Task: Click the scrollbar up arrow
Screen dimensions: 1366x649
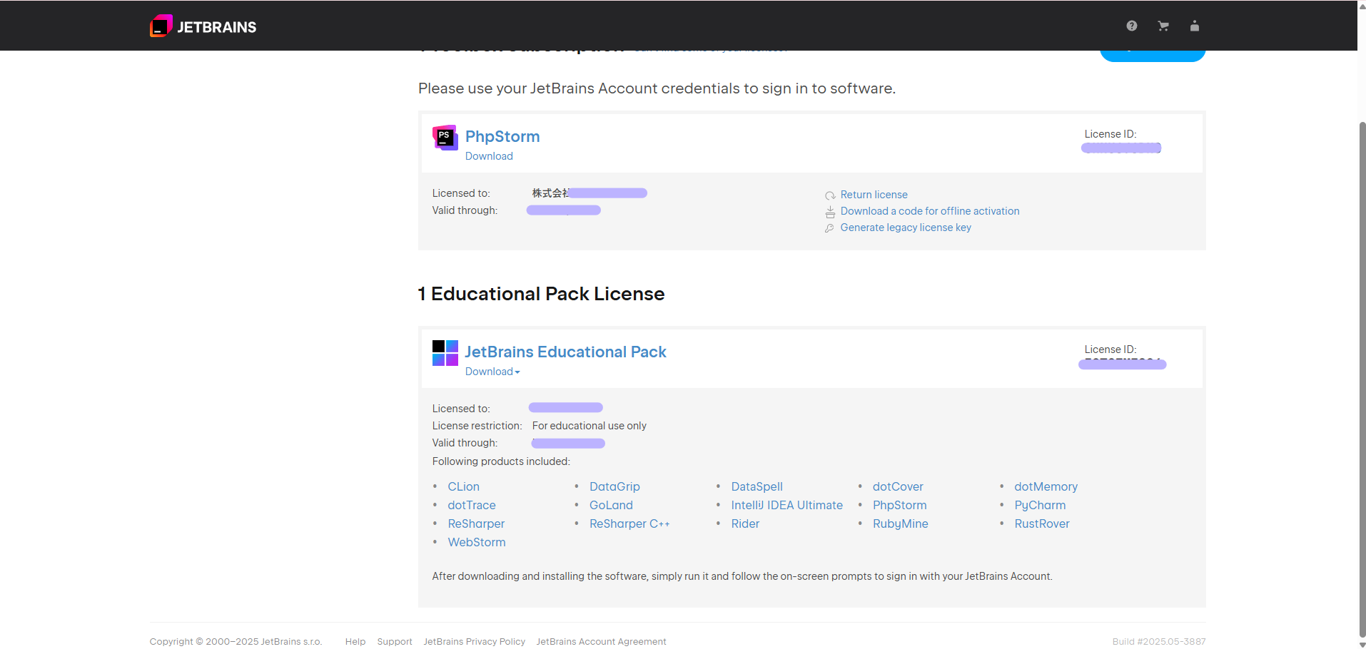Action: [x=1362, y=6]
